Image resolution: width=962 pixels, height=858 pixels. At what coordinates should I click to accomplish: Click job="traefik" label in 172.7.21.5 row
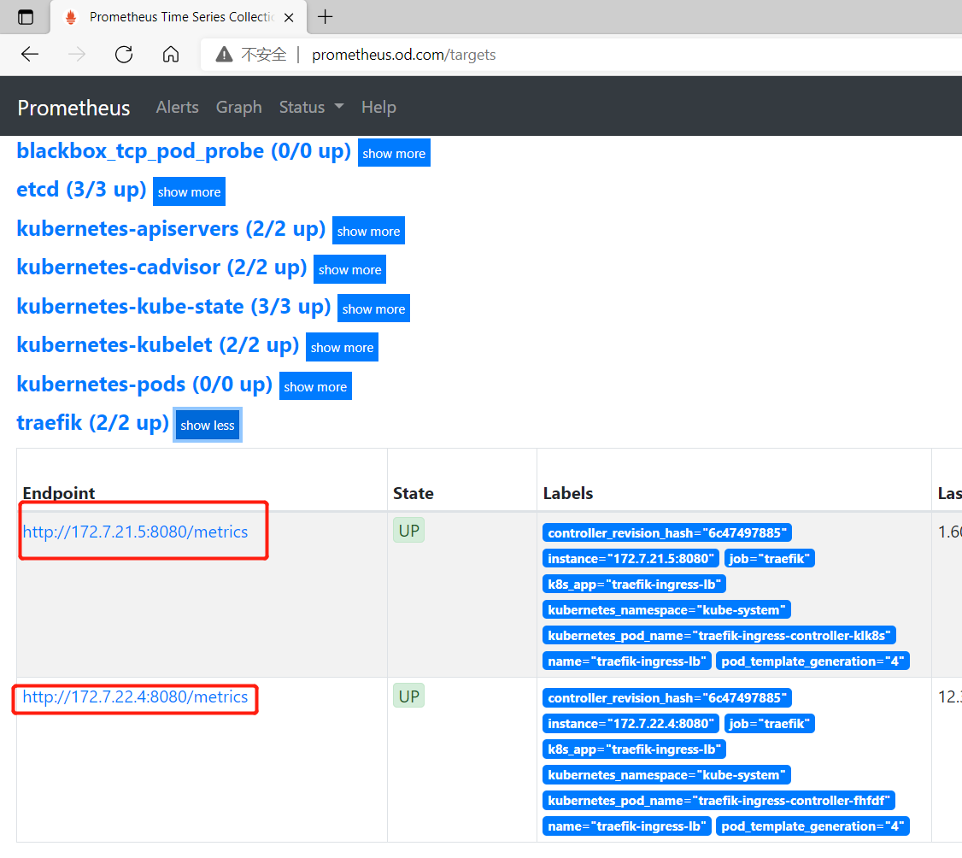point(770,559)
